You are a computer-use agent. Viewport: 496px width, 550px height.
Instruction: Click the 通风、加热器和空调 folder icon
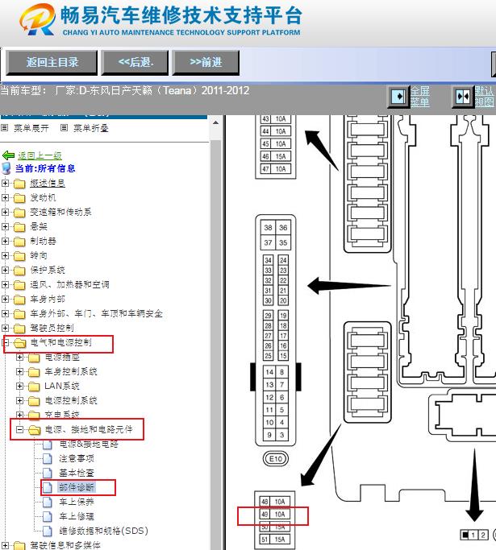19,284
